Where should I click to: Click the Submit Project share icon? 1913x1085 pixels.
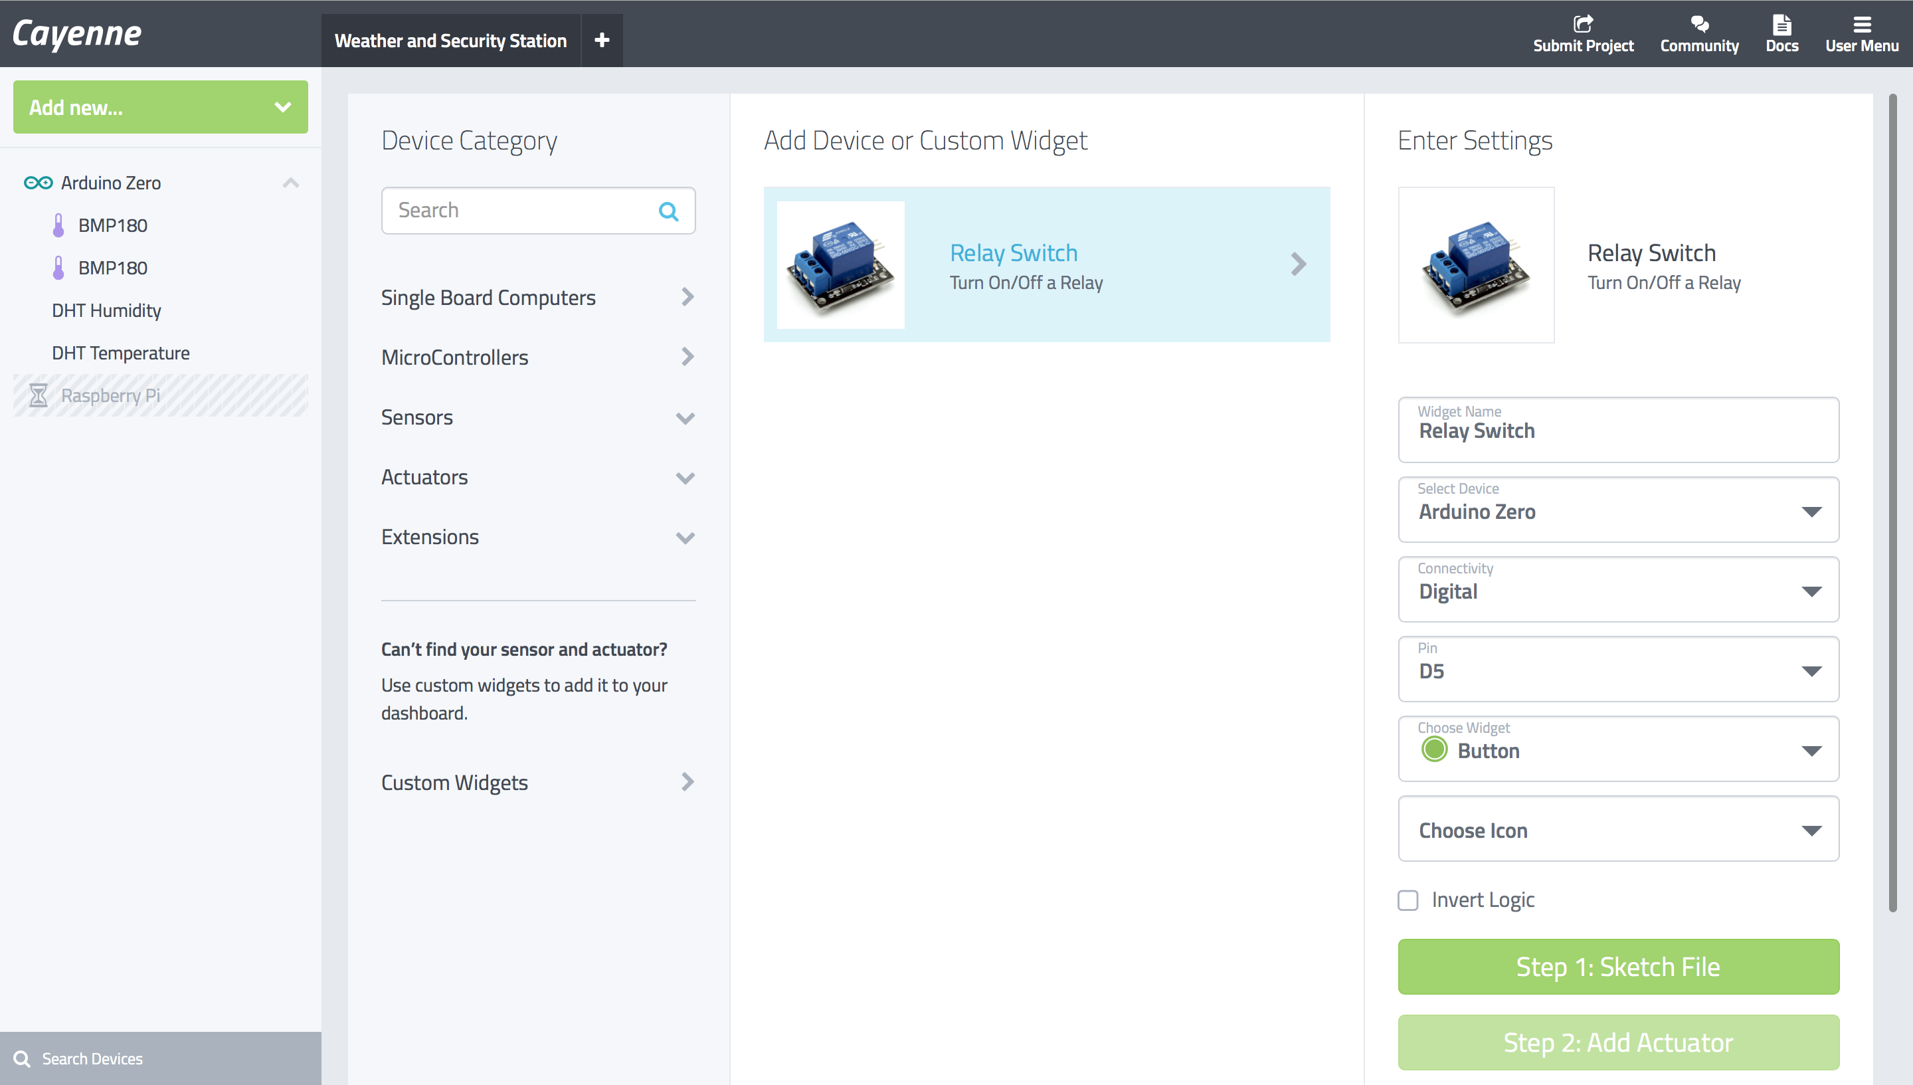tap(1583, 24)
